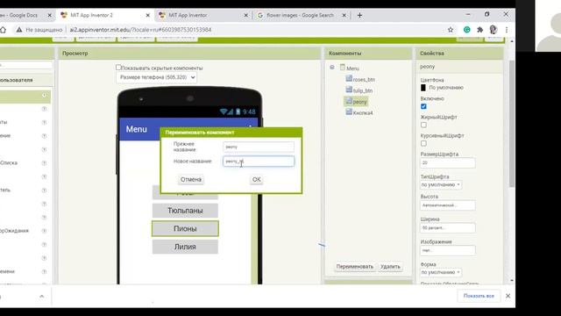
Task: Click the peony component icon in tree
Action: 349,101
